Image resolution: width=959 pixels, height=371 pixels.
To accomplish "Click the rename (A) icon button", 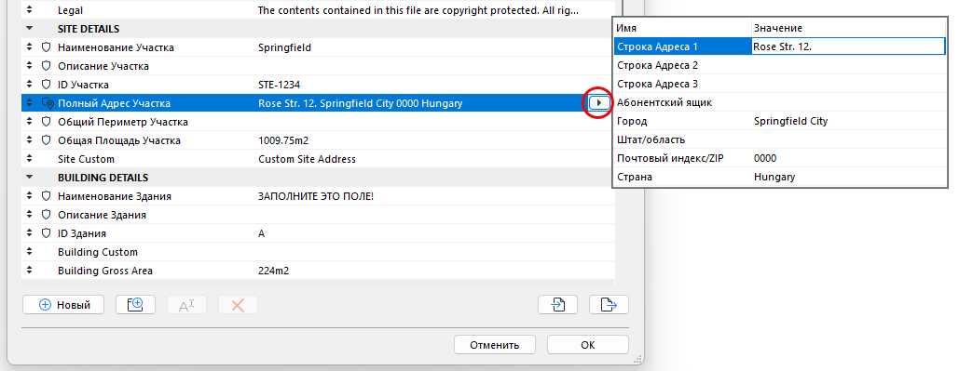I will point(186,304).
